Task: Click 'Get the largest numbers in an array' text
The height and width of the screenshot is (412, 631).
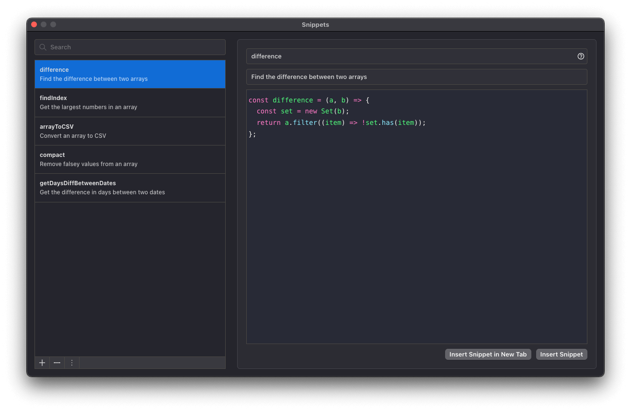Action: [89, 107]
